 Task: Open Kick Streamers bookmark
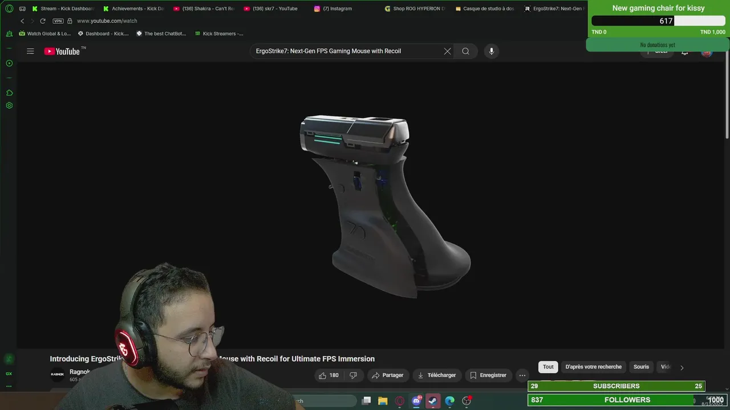pyautogui.click(x=219, y=34)
